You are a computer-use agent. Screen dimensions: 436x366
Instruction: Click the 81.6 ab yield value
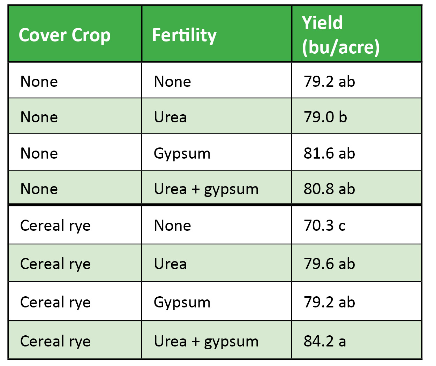(329, 153)
